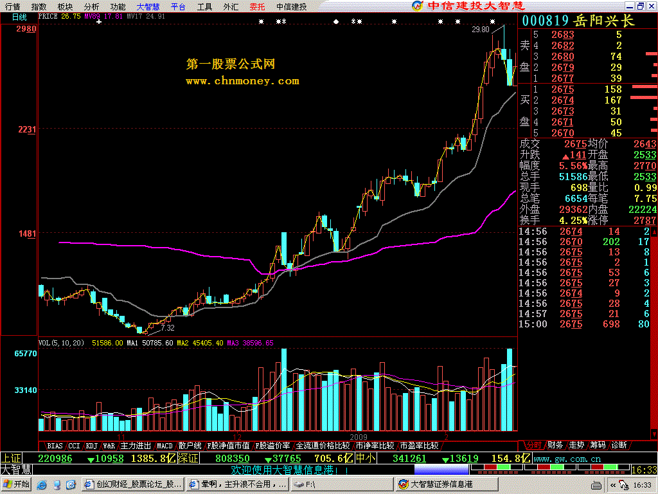
Task: Expand the hidden system tray icons
Action: (612, 485)
